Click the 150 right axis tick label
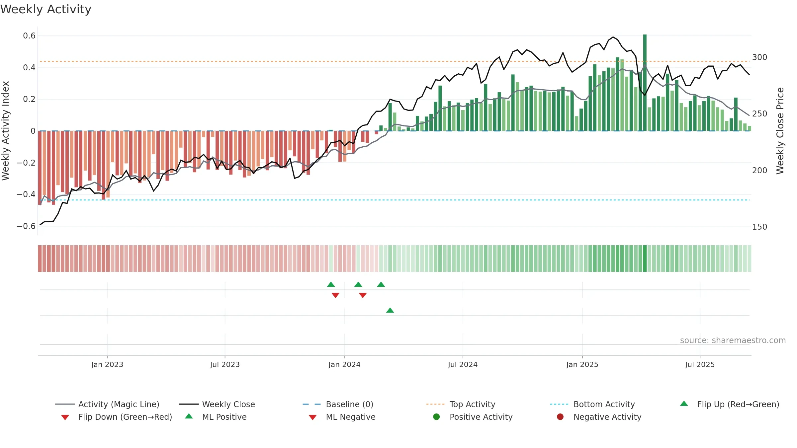The width and height of the screenshot is (797, 448). click(759, 227)
